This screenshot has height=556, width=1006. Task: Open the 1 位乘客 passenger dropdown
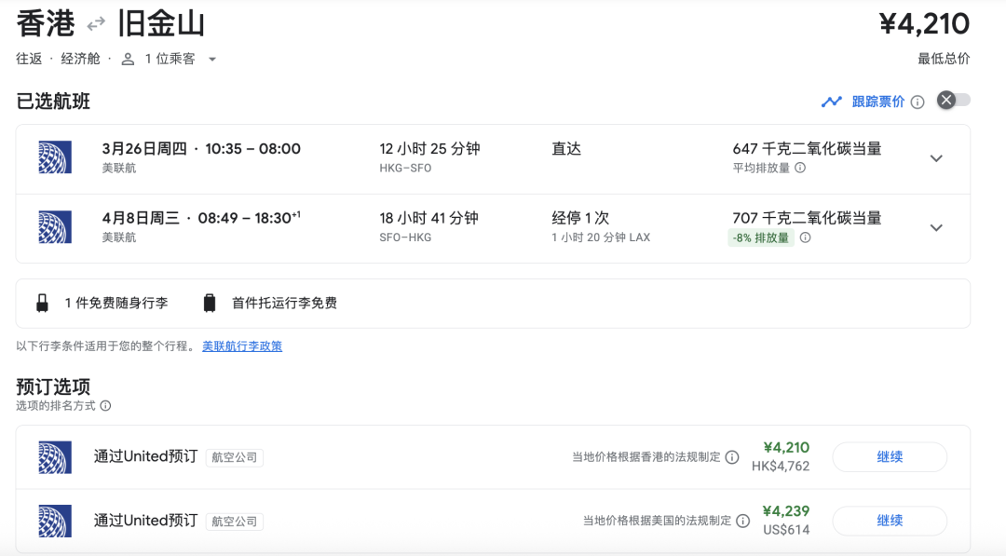pos(170,59)
